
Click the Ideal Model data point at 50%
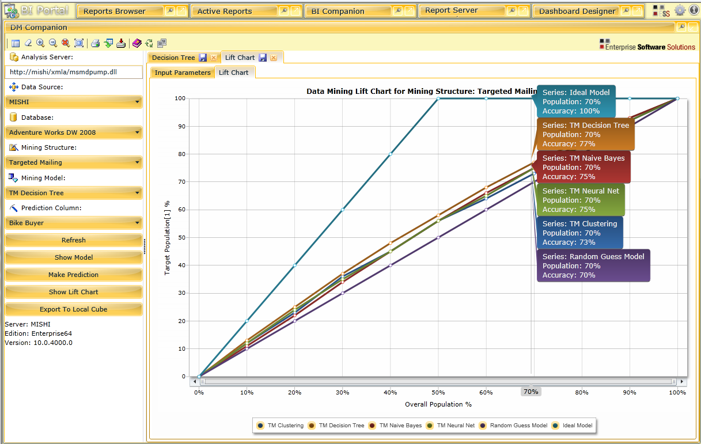click(438, 98)
